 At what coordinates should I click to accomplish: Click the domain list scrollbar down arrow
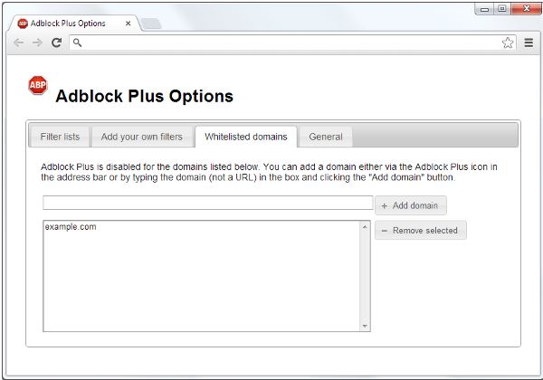(x=366, y=326)
